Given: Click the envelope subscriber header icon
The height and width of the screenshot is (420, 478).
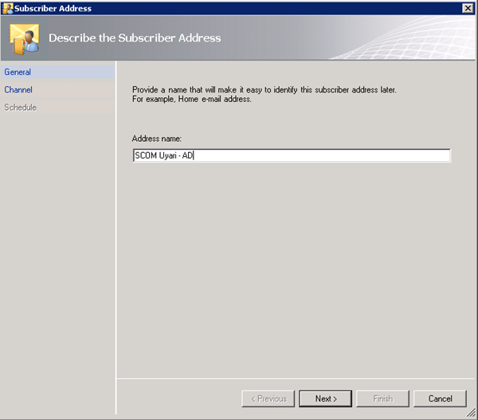Looking at the screenshot, I should [x=25, y=39].
